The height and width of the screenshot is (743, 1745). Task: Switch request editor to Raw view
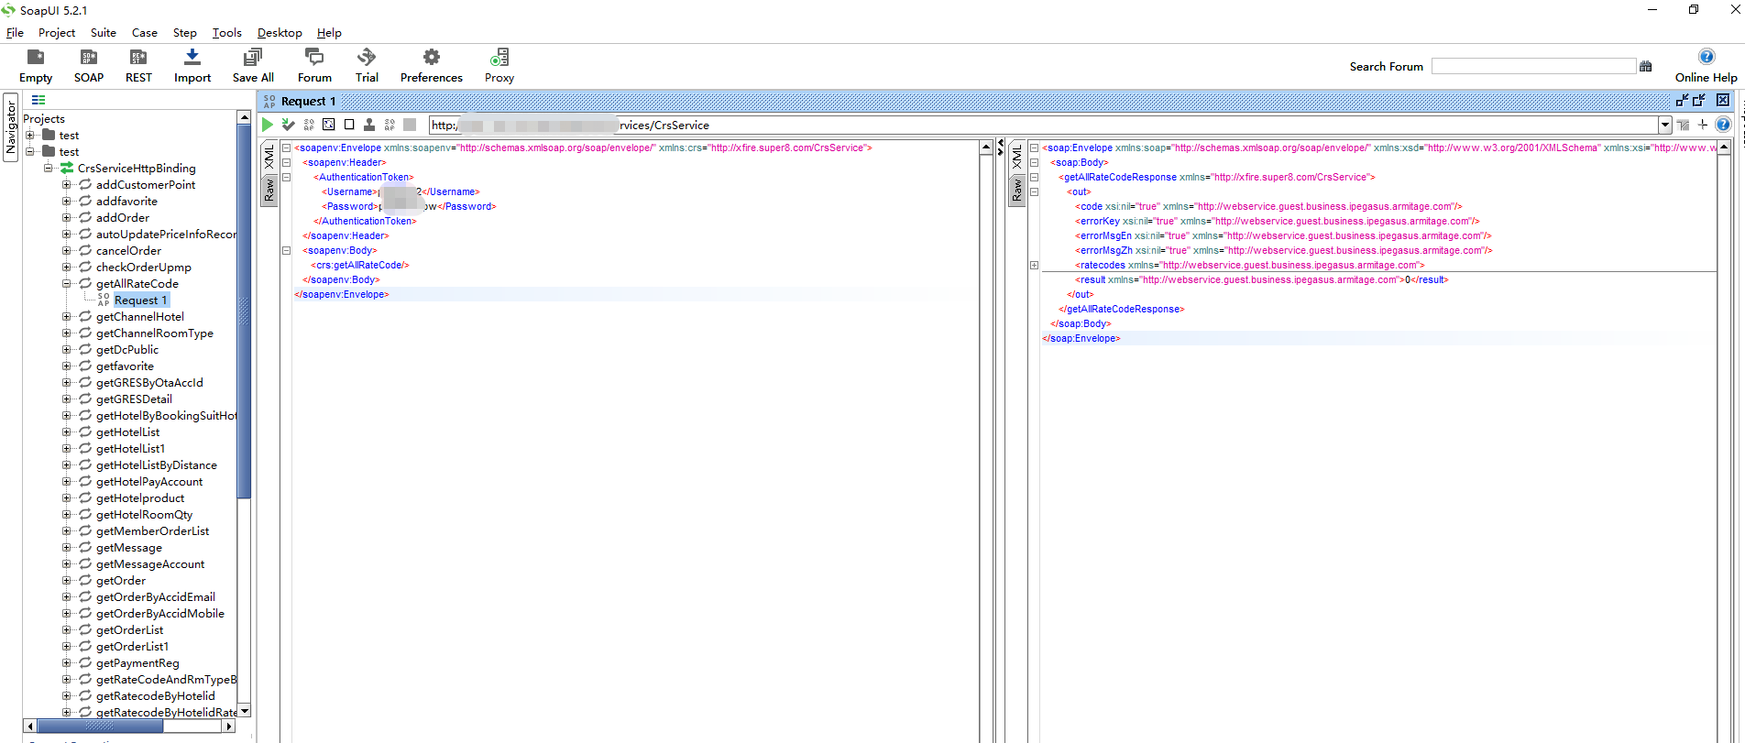(x=269, y=190)
